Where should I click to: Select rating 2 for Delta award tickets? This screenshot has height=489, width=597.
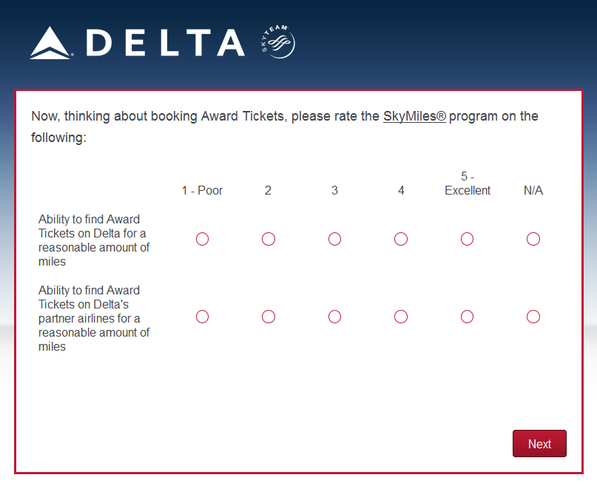pos(269,239)
